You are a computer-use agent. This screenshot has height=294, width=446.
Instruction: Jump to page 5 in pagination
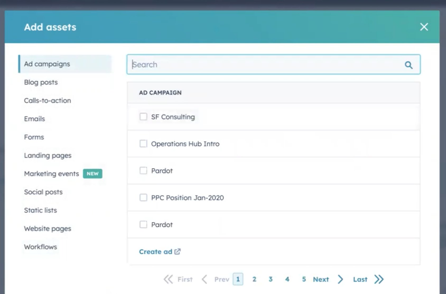[304, 279]
